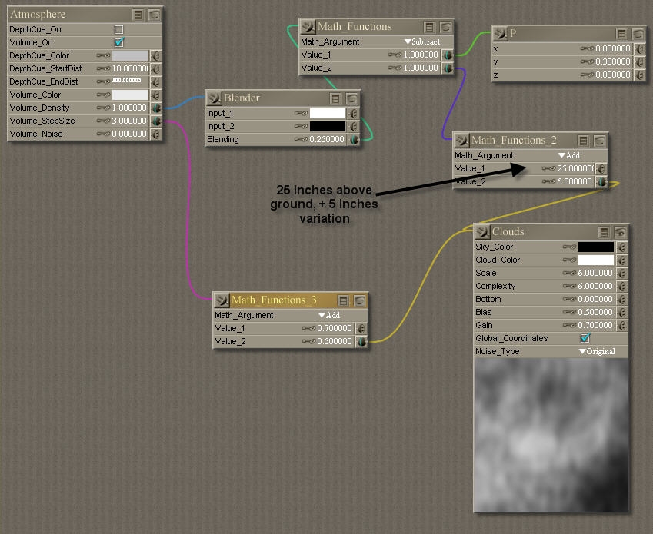Open Math_Functions_3 Add argument dropdown
The image size is (653, 534).
tap(329, 315)
